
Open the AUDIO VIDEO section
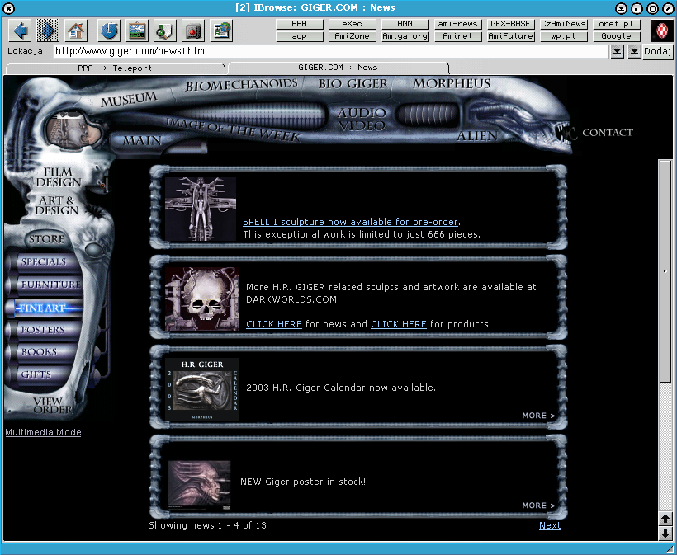pos(362,119)
